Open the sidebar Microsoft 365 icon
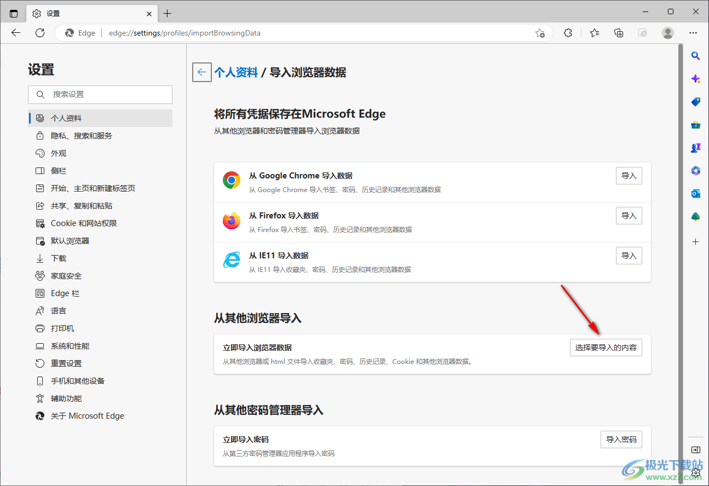 pyautogui.click(x=696, y=171)
